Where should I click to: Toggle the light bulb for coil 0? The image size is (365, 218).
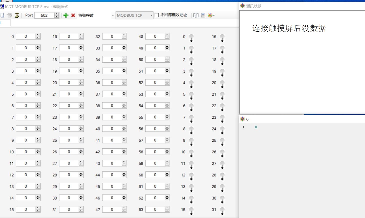[x=191, y=38]
